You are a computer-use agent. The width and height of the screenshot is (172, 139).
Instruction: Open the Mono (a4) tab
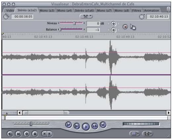coord(64,11)
